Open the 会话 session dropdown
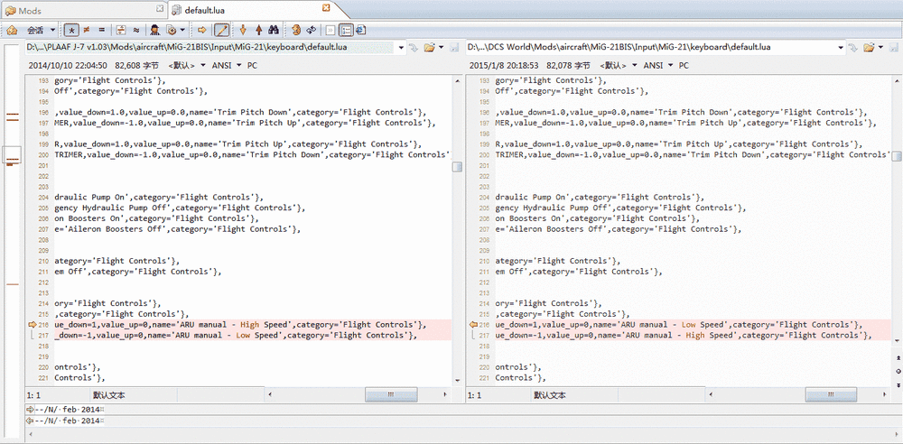 pos(42,30)
